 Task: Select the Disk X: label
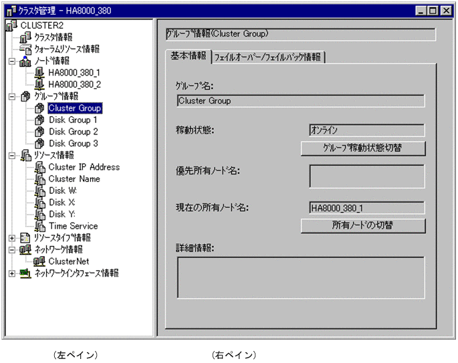pyautogui.click(x=62, y=203)
